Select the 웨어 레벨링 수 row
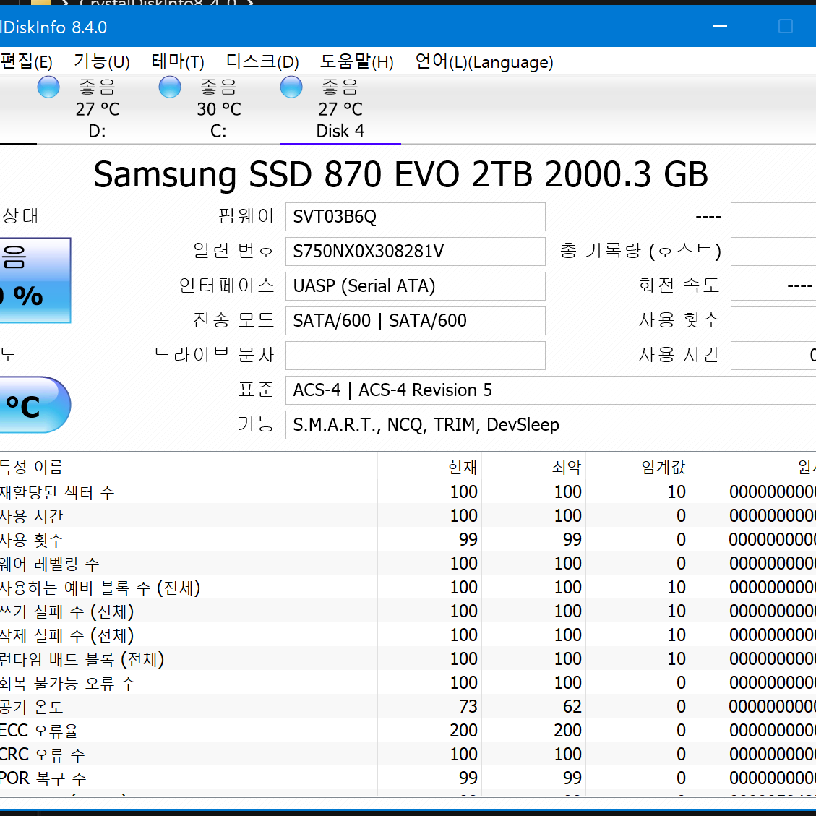The height and width of the screenshot is (816, 816). (x=408, y=564)
